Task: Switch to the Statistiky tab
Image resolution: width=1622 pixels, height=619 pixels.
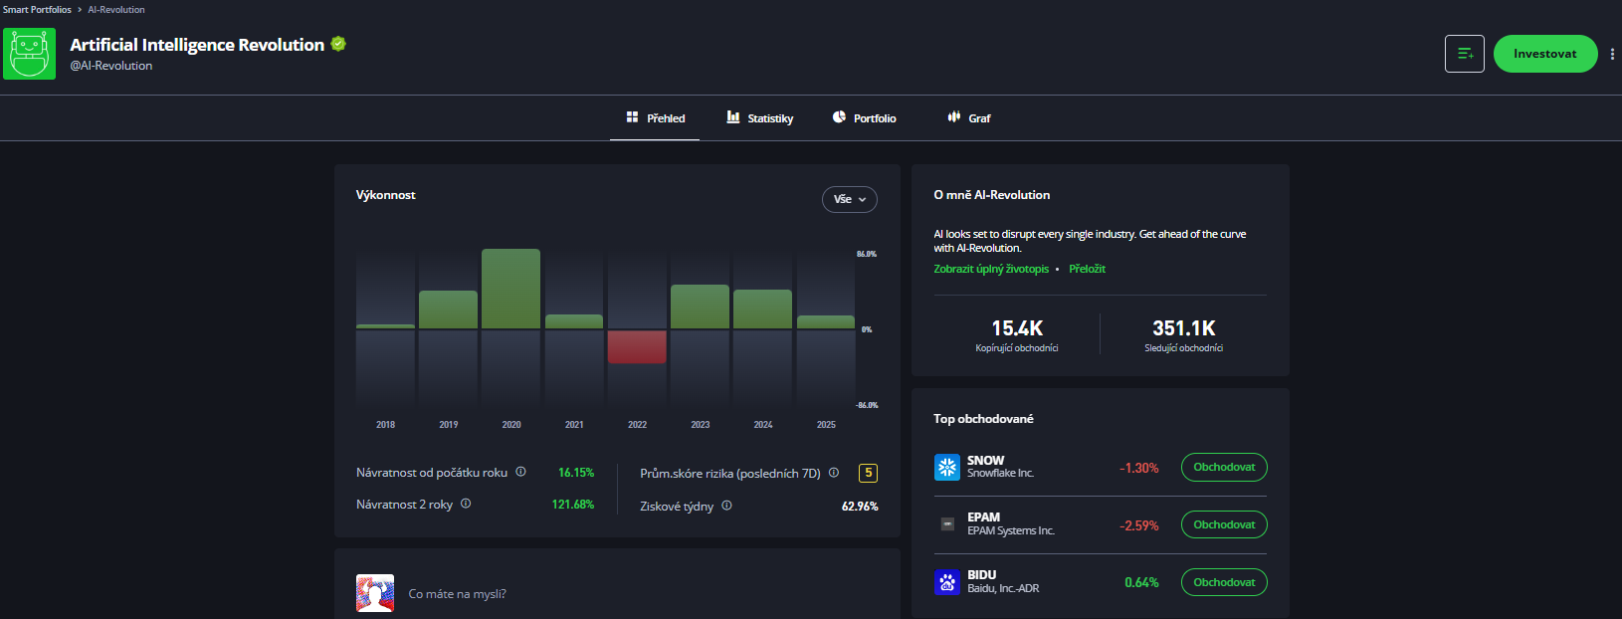Action: click(760, 118)
